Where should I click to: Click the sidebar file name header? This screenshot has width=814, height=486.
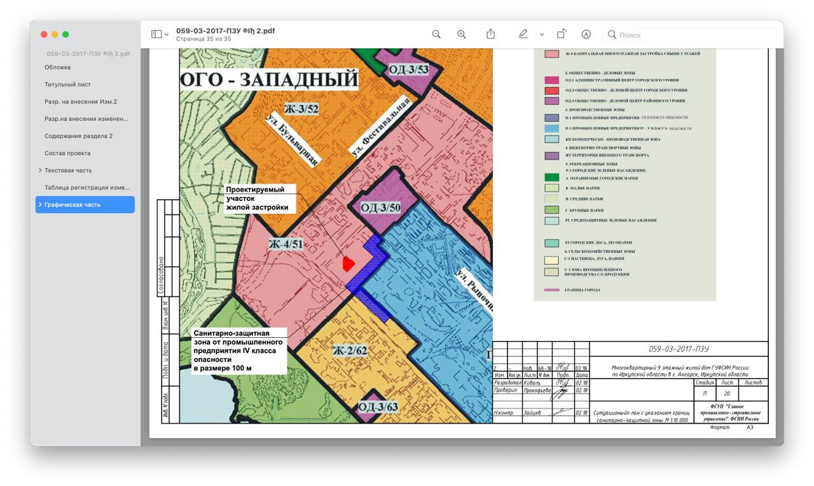[88, 54]
